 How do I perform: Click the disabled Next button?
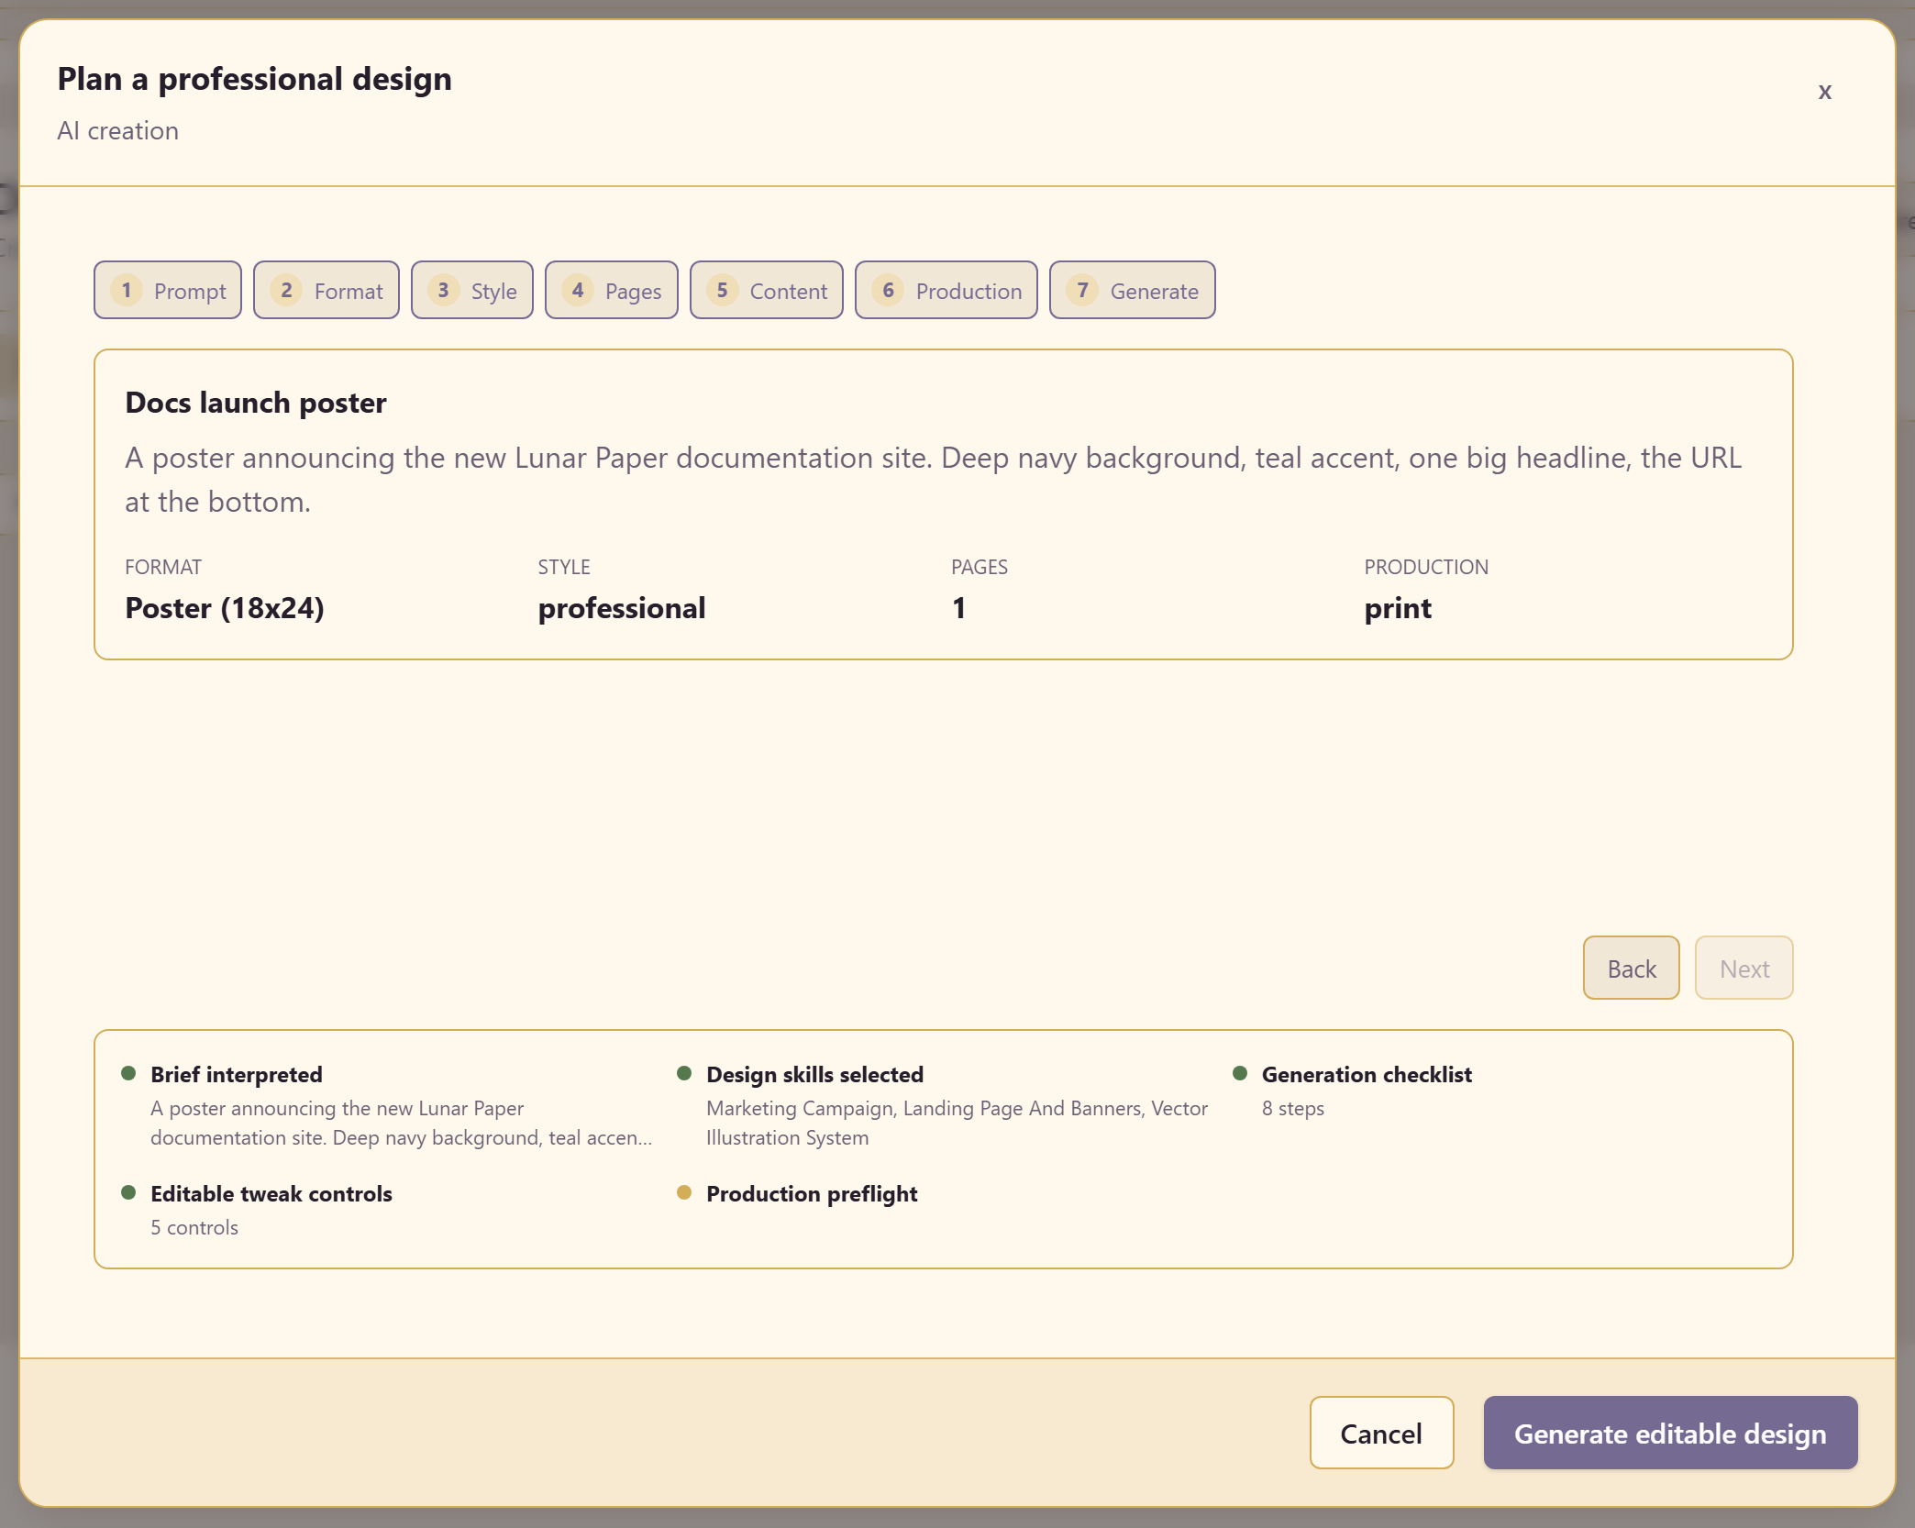[x=1744, y=968]
